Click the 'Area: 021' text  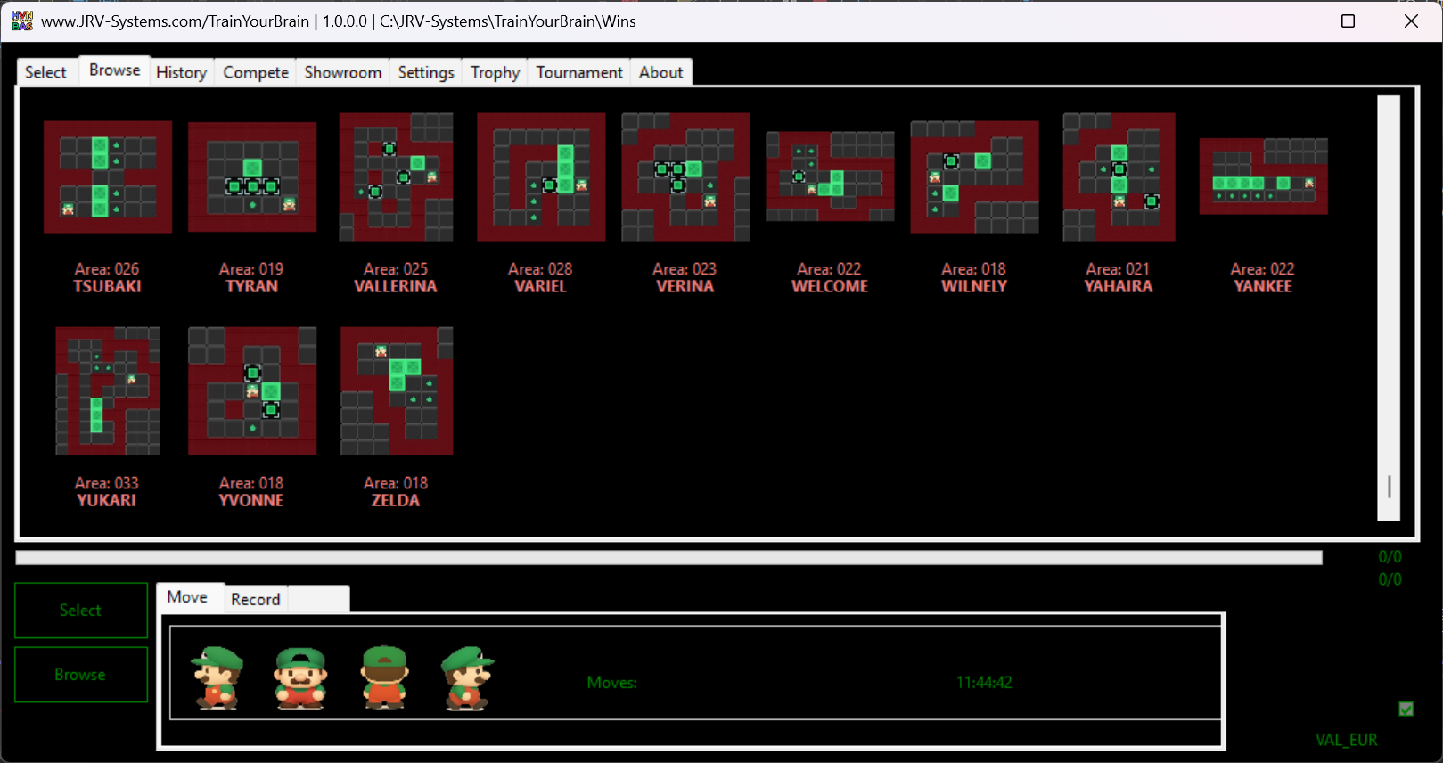(x=1118, y=269)
